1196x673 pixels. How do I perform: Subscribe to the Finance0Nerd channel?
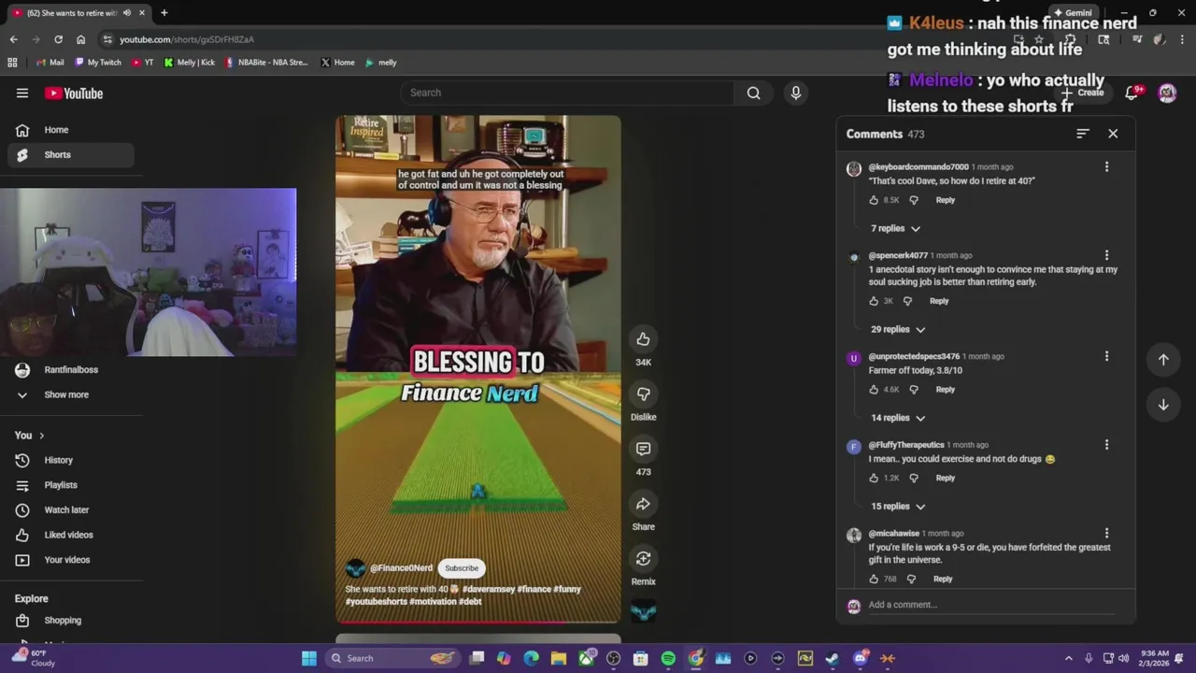coord(462,568)
